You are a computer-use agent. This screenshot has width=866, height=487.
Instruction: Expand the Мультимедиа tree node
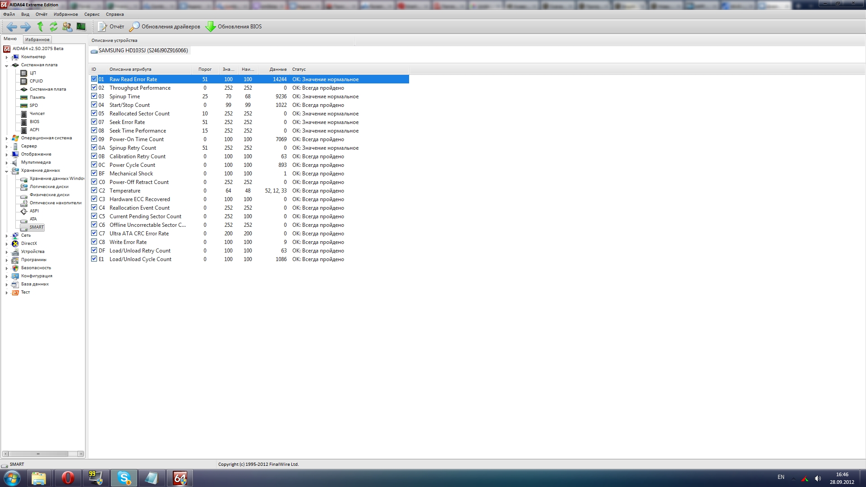point(6,163)
